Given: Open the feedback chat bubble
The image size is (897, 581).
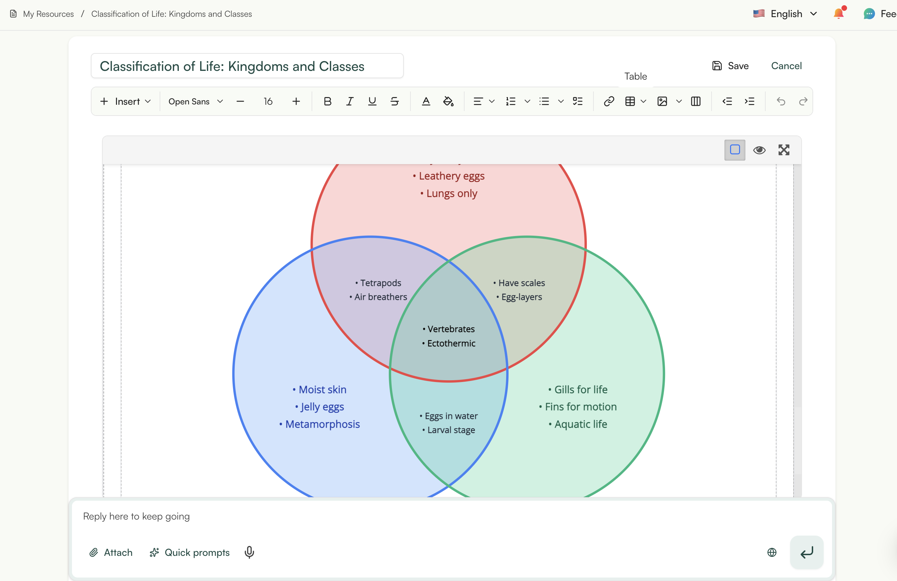Looking at the screenshot, I should click(x=869, y=14).
